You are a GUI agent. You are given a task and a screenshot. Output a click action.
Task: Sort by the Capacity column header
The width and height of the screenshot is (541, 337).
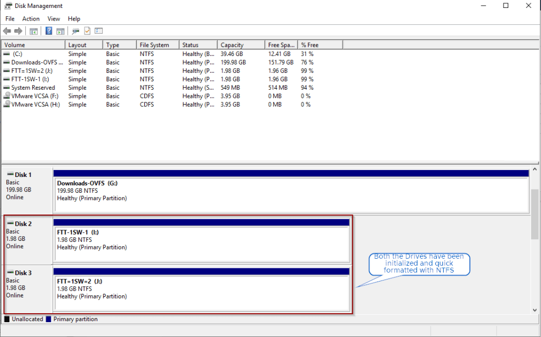(x=240, y=45)
